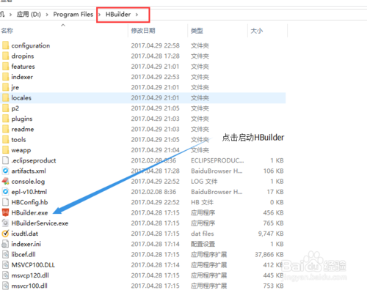Sort by the 名称 column header
The height and width of the screenshot is (290, 367).
coord(7,31)
